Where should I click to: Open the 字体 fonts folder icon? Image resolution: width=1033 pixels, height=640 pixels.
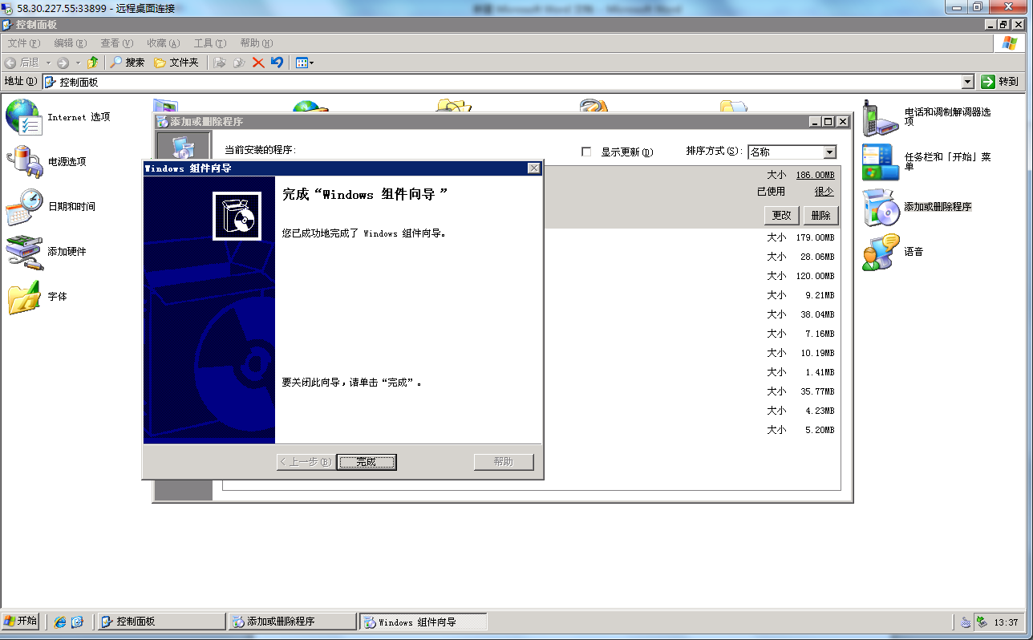click(23, 297)
